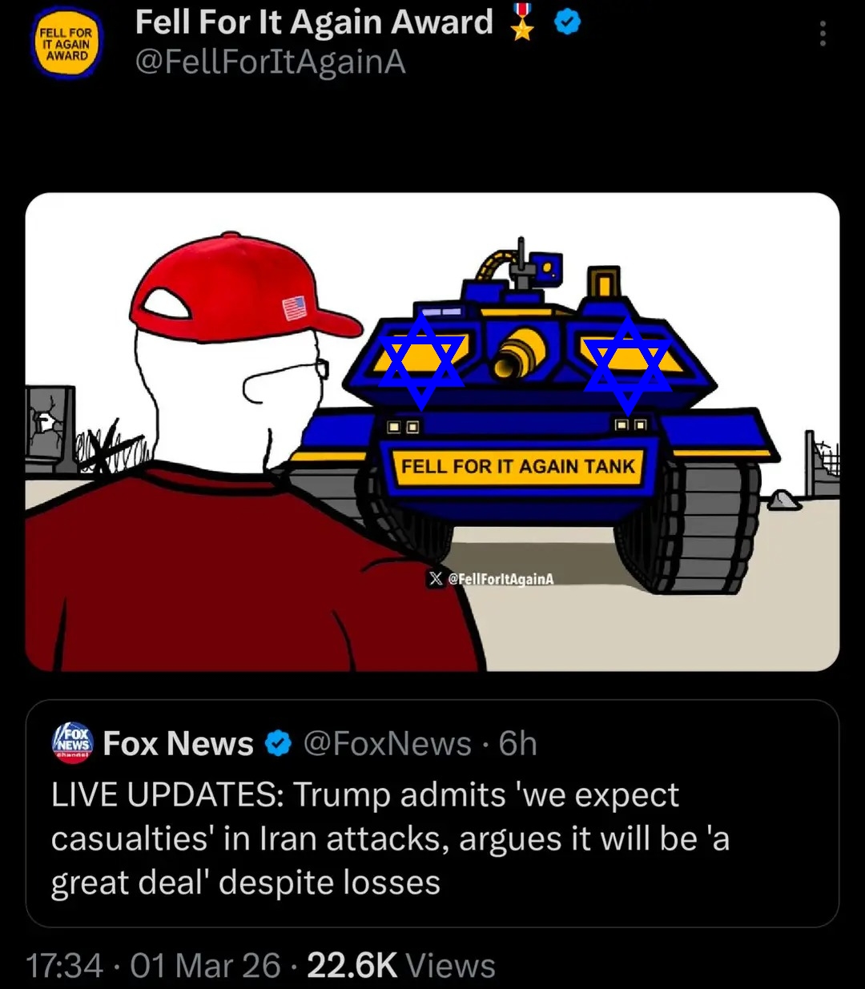Screen dimensions: 865x989
Task: Click the medal emoji in the display name
Action: click(x=523, y=22)
